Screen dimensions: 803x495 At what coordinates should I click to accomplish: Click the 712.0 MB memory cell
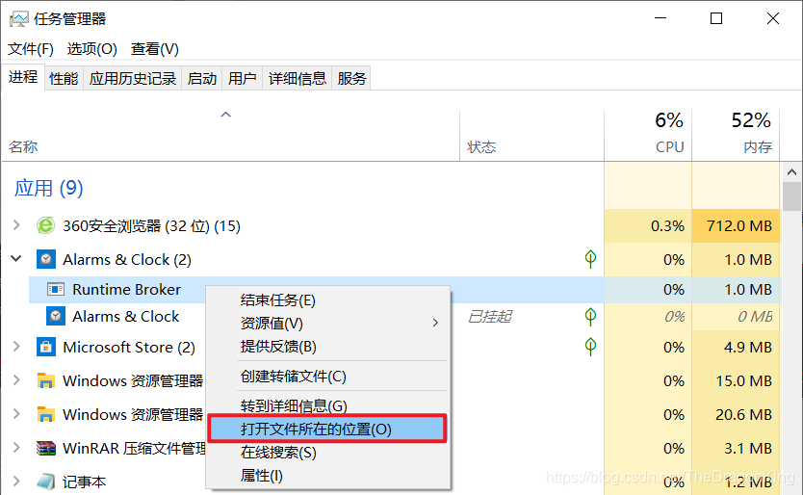pyautogui.click(x=736, y=225)
